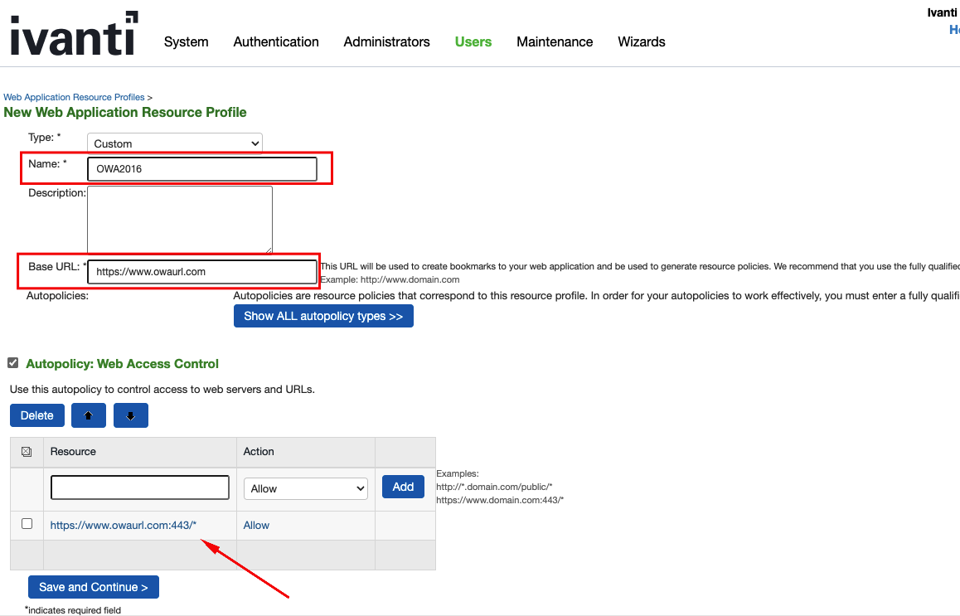Click the Save and Continue button
Viewport: 960px width, 616px height.
(x=93, y=586)
